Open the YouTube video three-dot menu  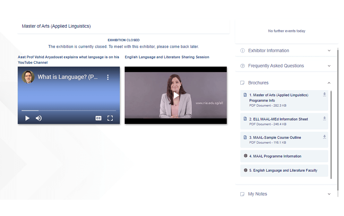108,77
